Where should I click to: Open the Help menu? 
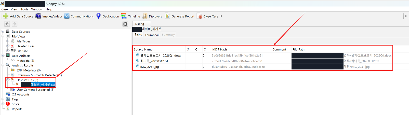click(x=49, y=9)
